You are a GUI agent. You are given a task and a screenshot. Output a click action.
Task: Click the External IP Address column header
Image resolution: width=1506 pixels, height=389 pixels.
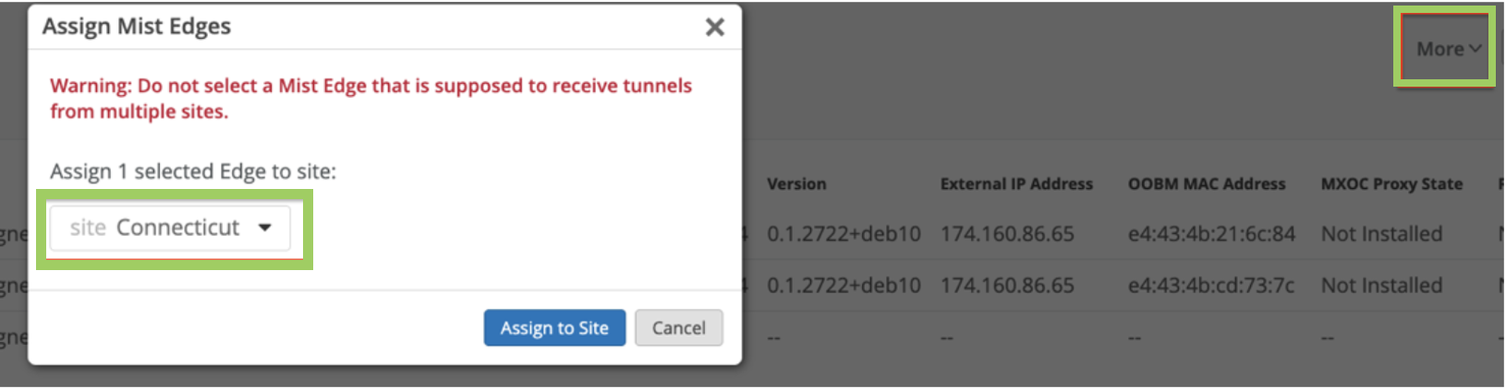1016,184
